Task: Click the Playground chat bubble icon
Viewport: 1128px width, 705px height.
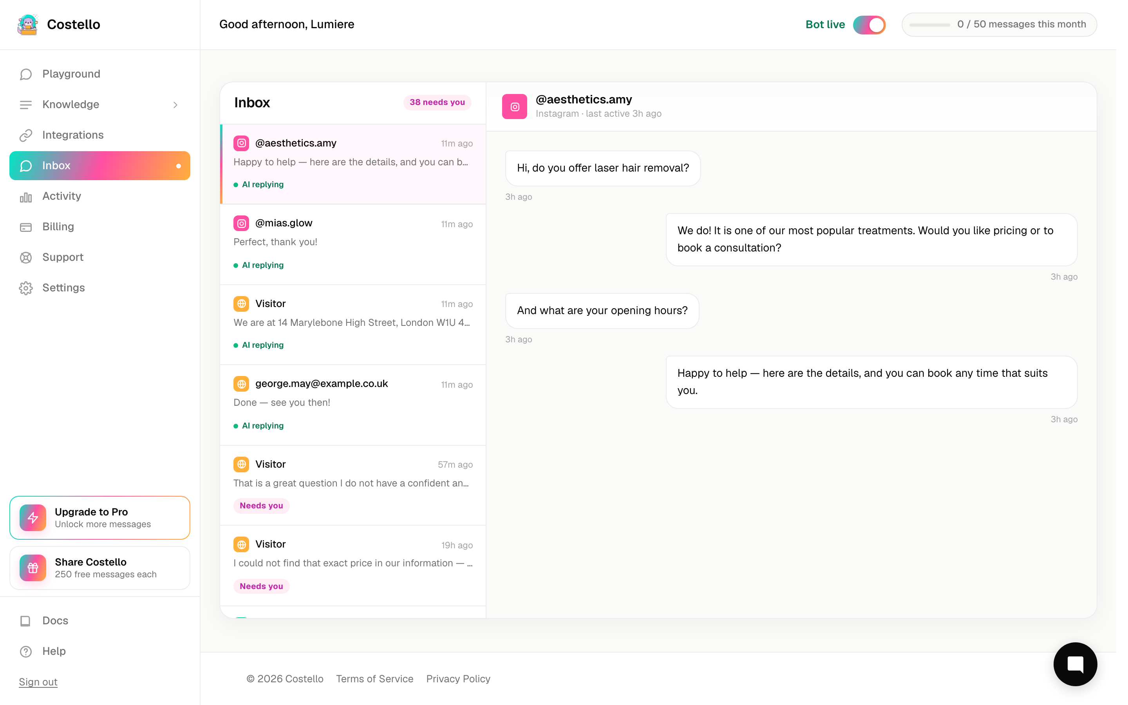Action: [x=25, y=74]
